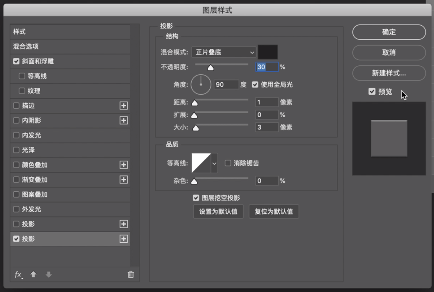Click the fx effects menu icon
This screenshot has width=434, height=292.
[x=18, y=275]
